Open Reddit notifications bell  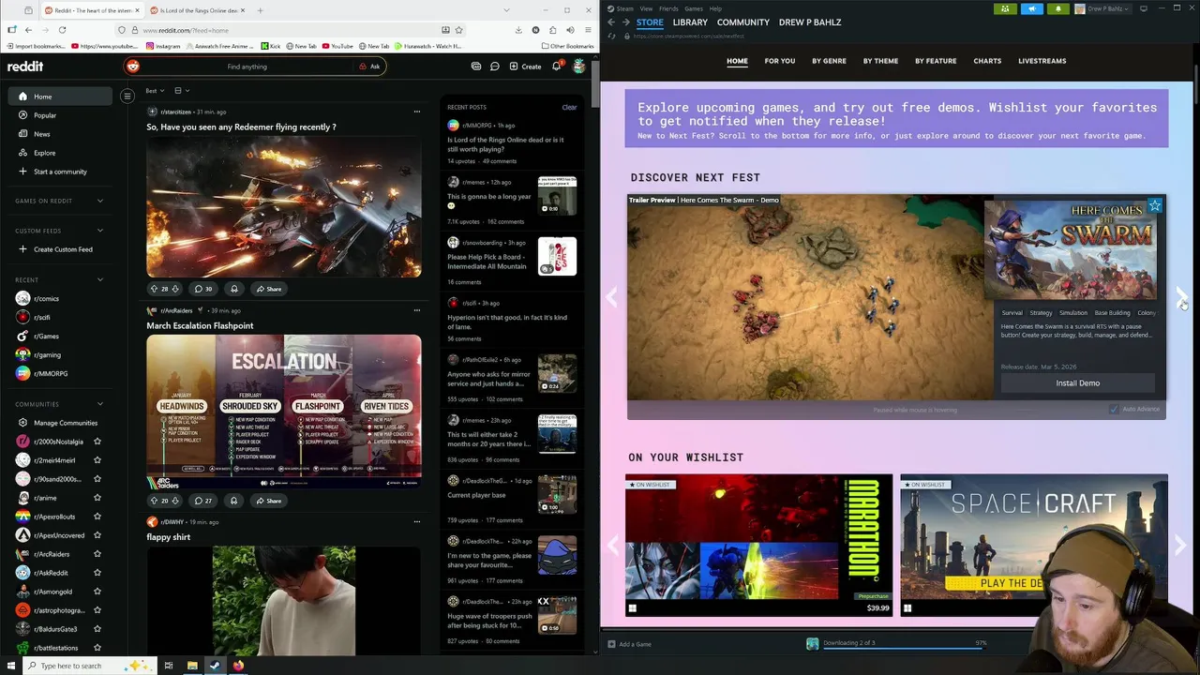click(556, 67)
